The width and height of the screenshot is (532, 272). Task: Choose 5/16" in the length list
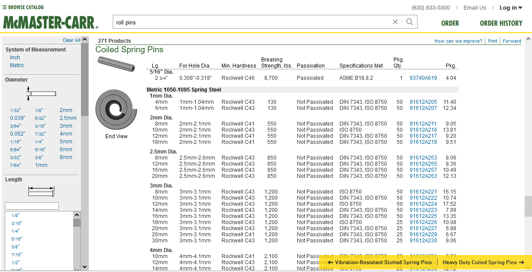click(x=17, y=239)
